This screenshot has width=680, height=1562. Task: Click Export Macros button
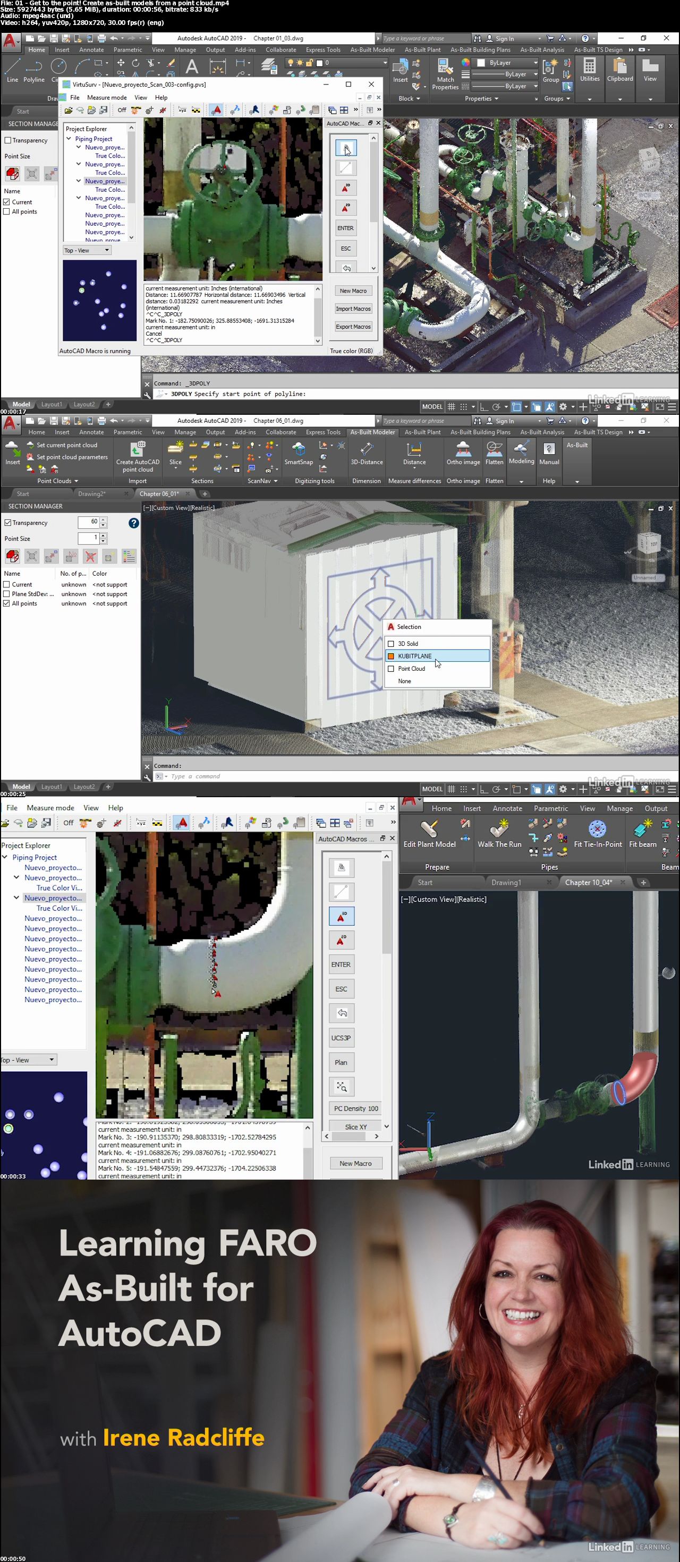353,327
